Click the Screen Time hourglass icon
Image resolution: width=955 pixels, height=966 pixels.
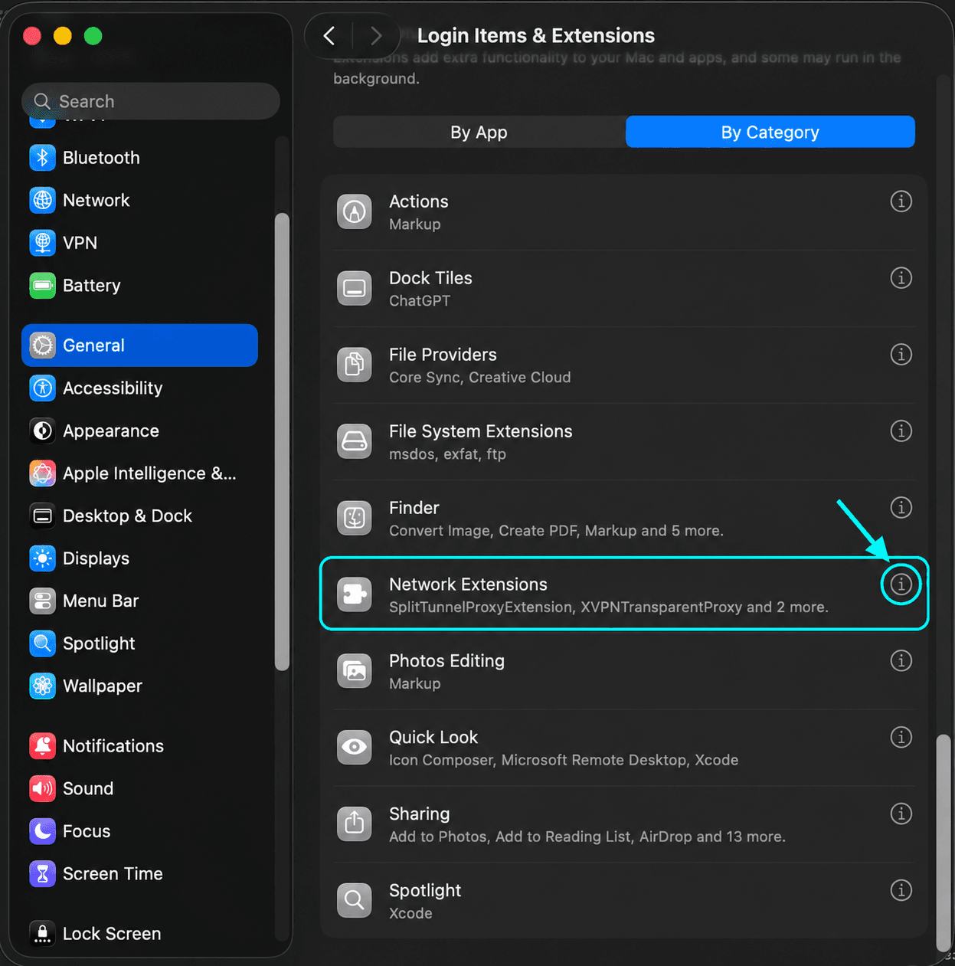click(x=43, y=874)
